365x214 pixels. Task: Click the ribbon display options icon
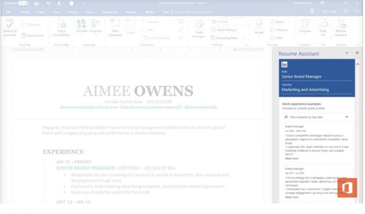323,3
